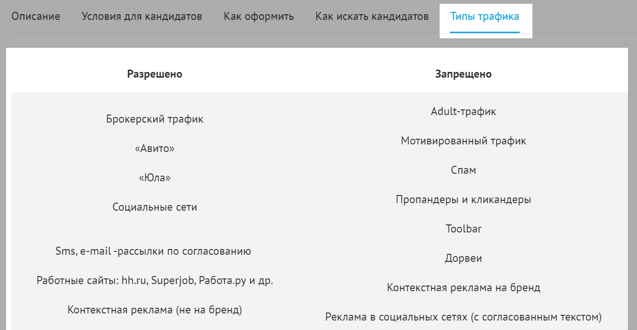Switch to Условия для кандидатов tab
Screen dimensions: 637x330
[142, 17]
